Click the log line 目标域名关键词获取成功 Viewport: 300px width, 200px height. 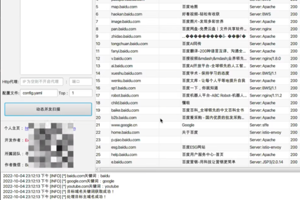59,191
